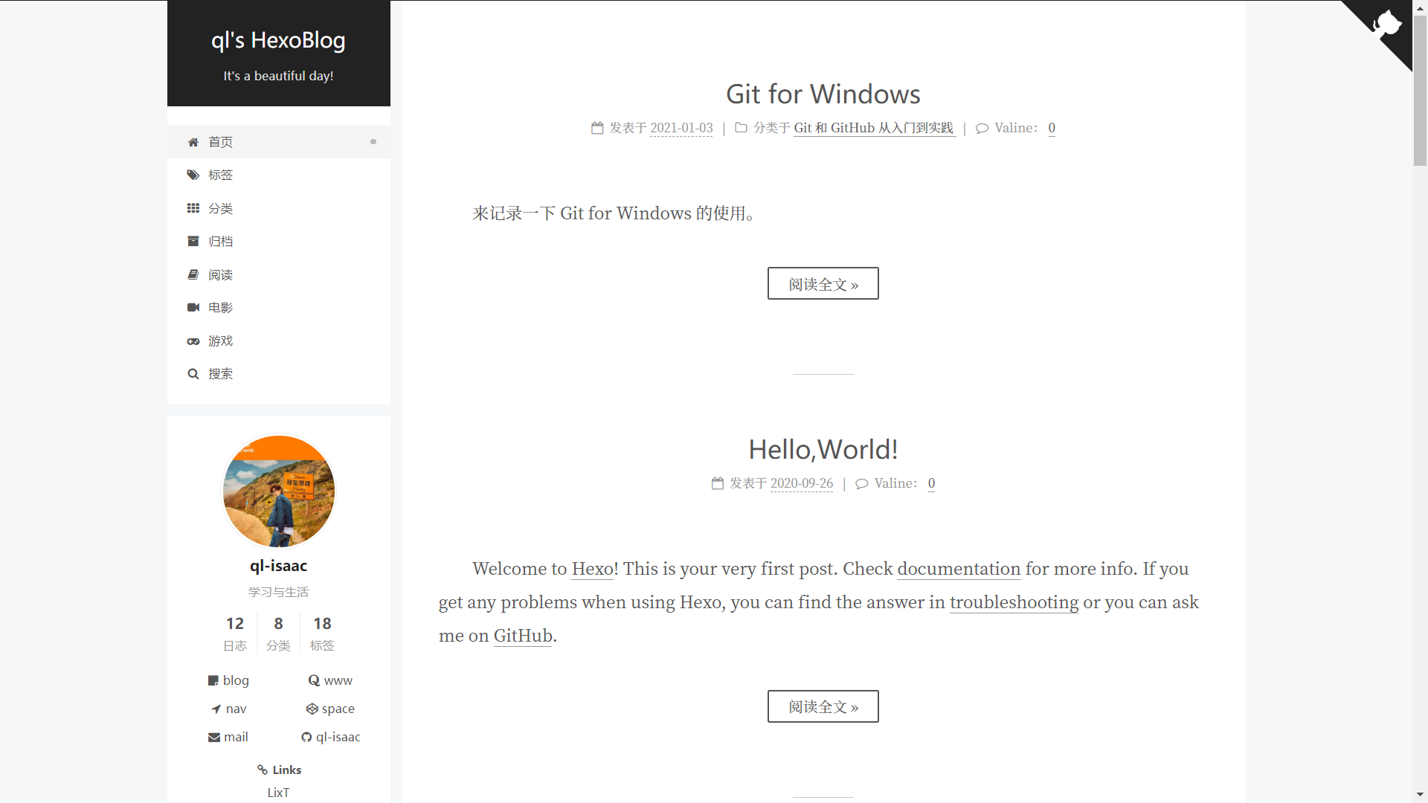Click the Q icon next to www

coord(314,680)
